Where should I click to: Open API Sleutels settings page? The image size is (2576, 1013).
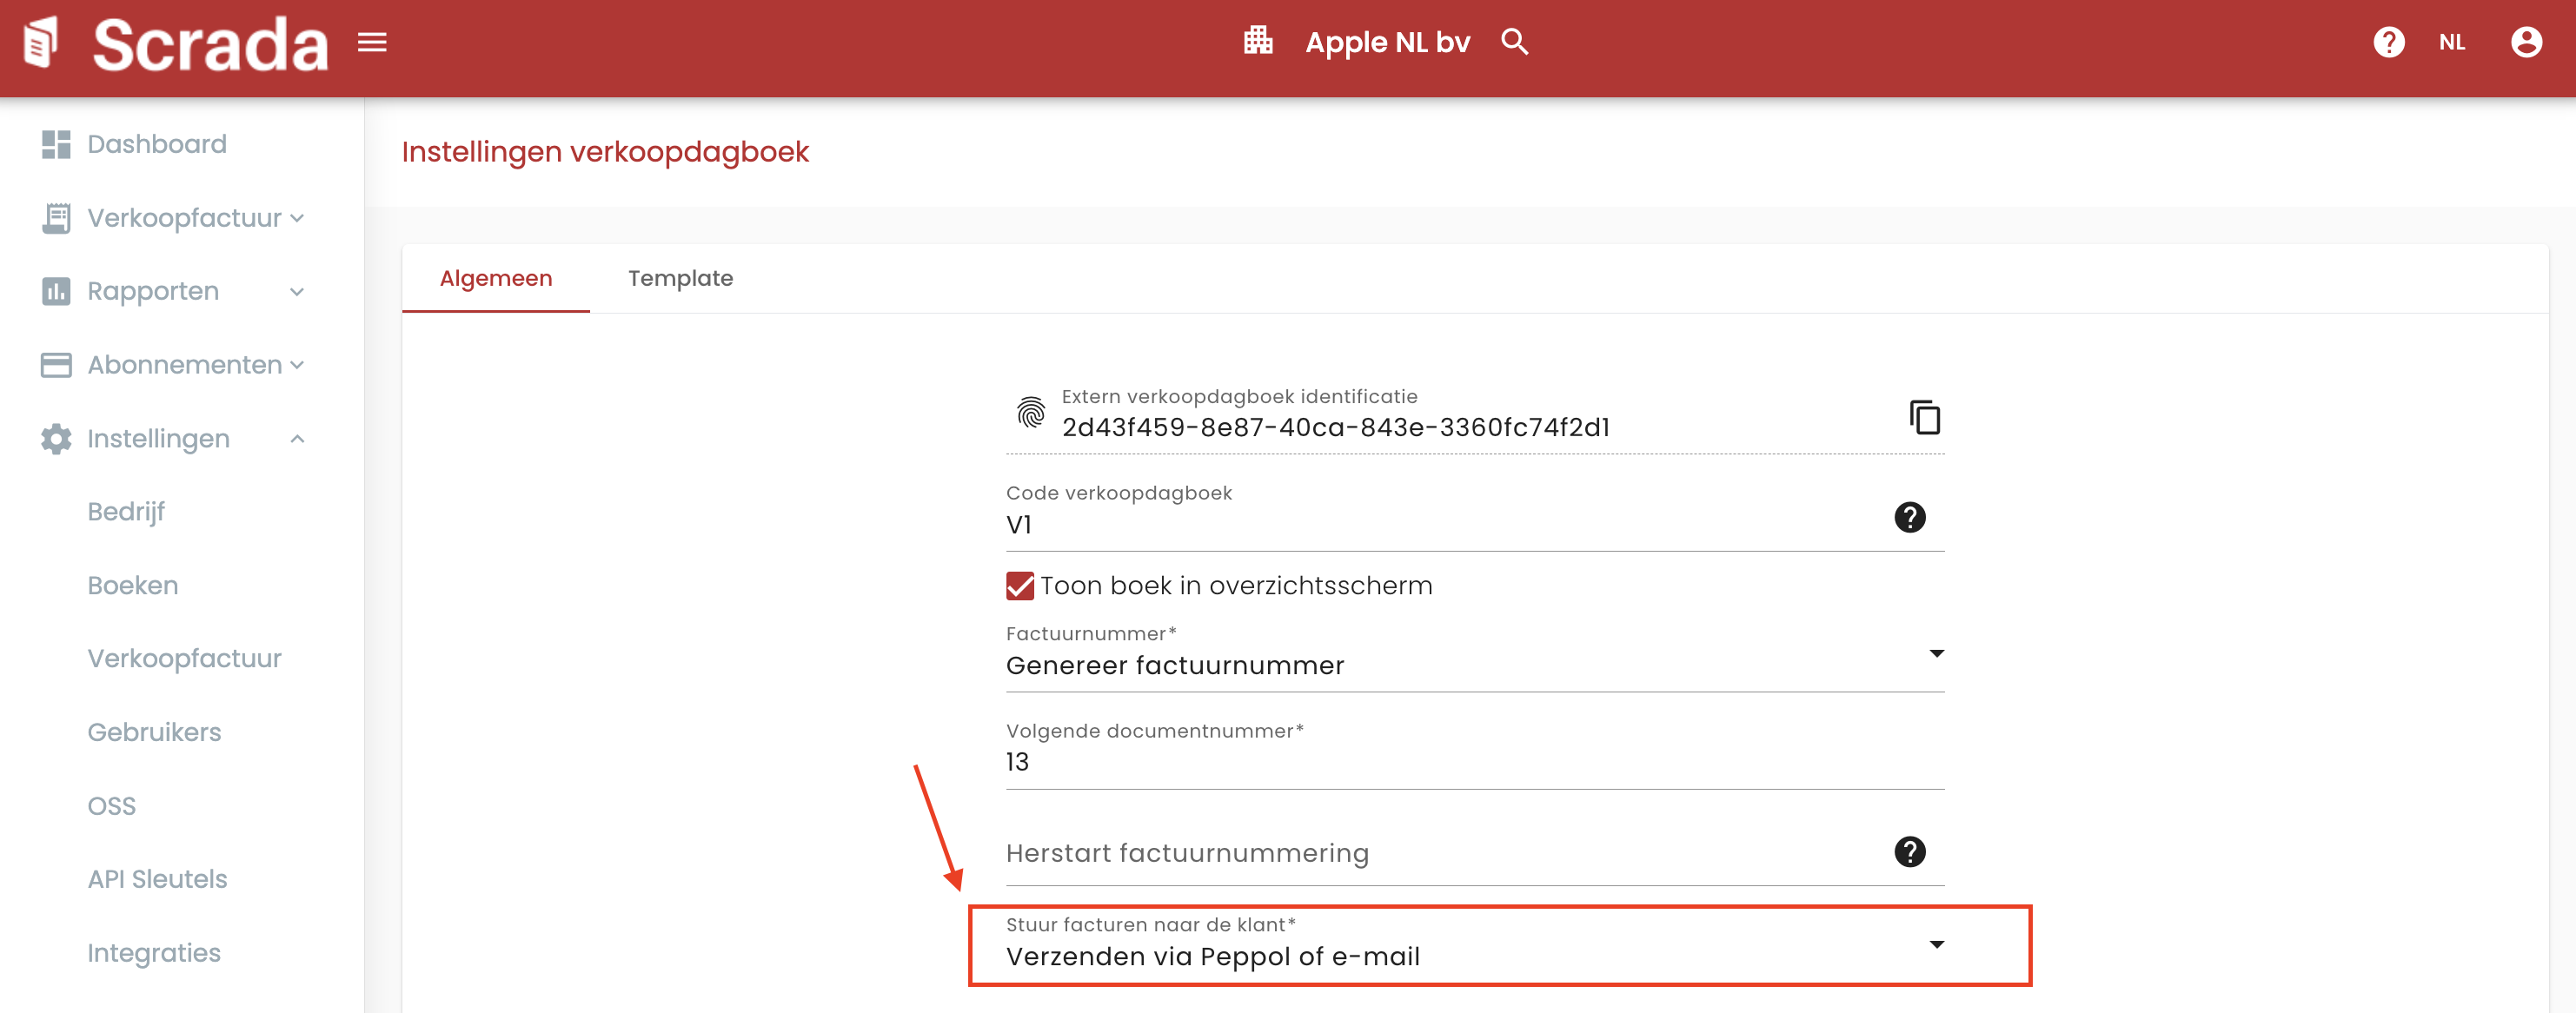coord(157,879)
